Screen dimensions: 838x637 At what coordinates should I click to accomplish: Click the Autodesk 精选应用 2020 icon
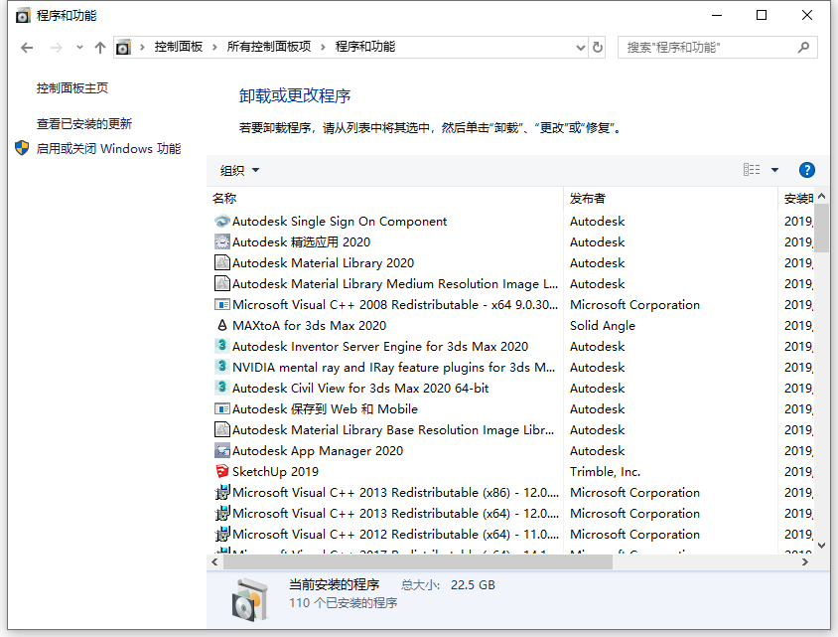[x=221, y=241]
